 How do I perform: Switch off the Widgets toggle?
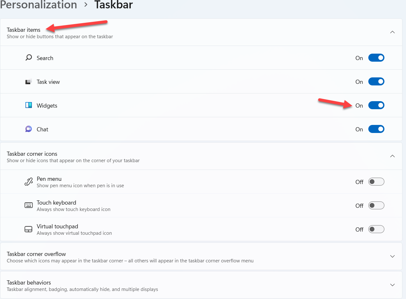coord(376,105)
